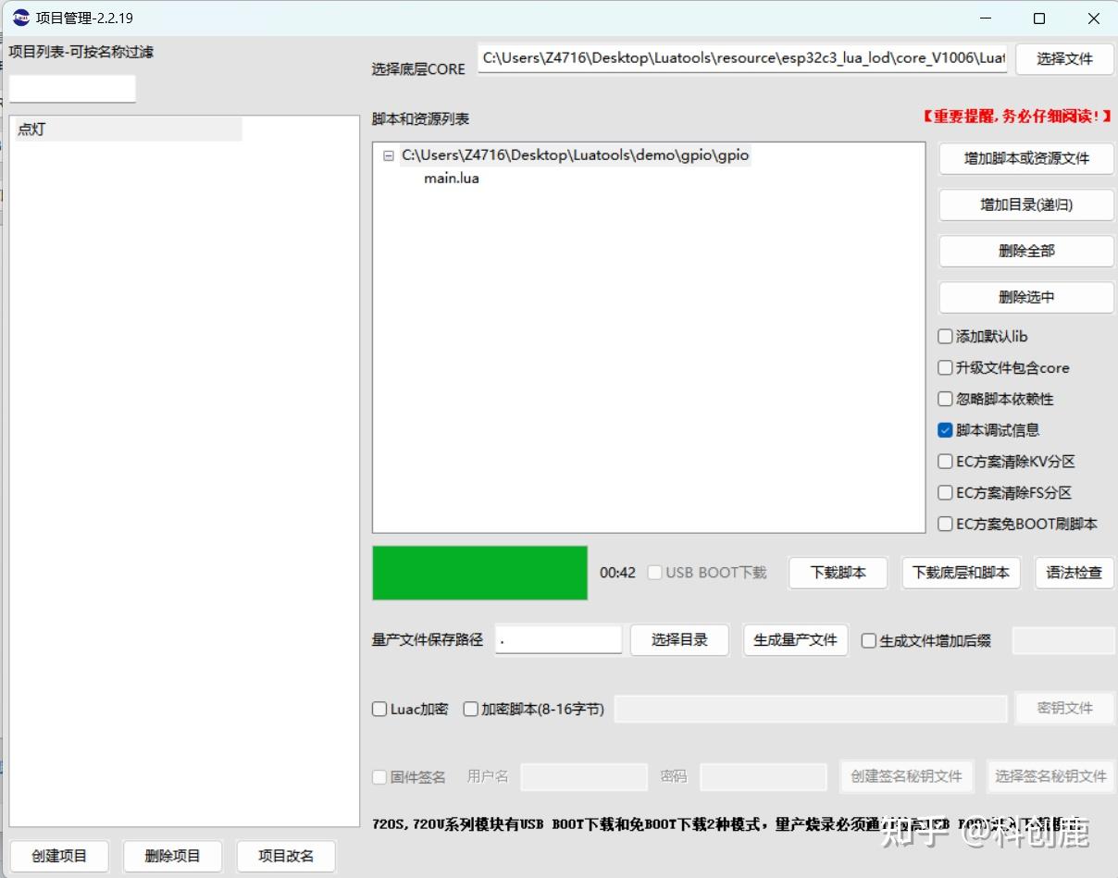Click 增加目录(递归) button
The image size is (1118, 878).
coord(1026,204)
